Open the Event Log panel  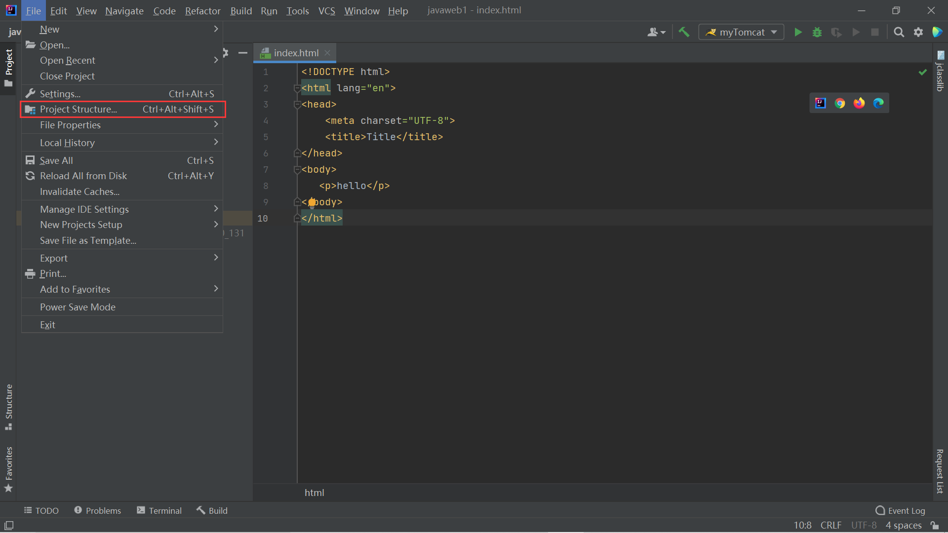pos(900,510)
